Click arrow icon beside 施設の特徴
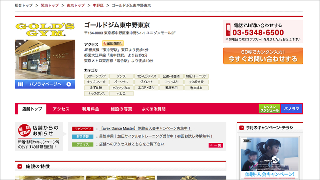 tap(20, 166)
